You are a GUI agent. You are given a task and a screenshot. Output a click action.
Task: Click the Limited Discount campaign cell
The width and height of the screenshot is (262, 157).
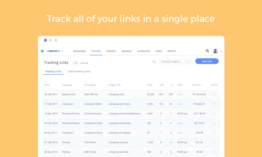[x=93, y=114]
